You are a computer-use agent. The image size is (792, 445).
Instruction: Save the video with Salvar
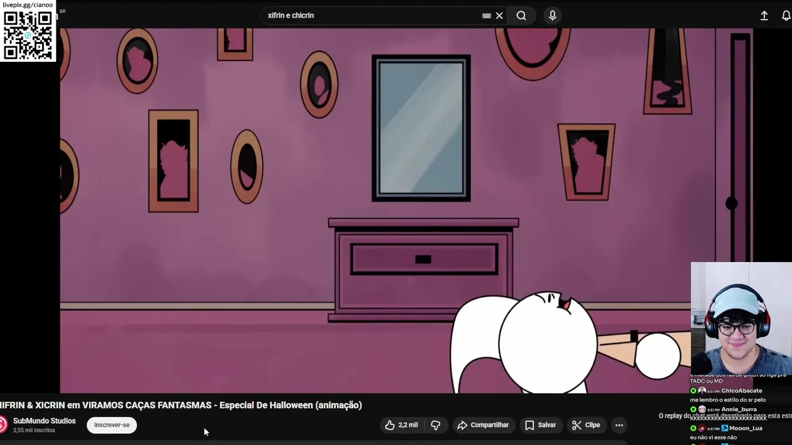pos(540,425)
